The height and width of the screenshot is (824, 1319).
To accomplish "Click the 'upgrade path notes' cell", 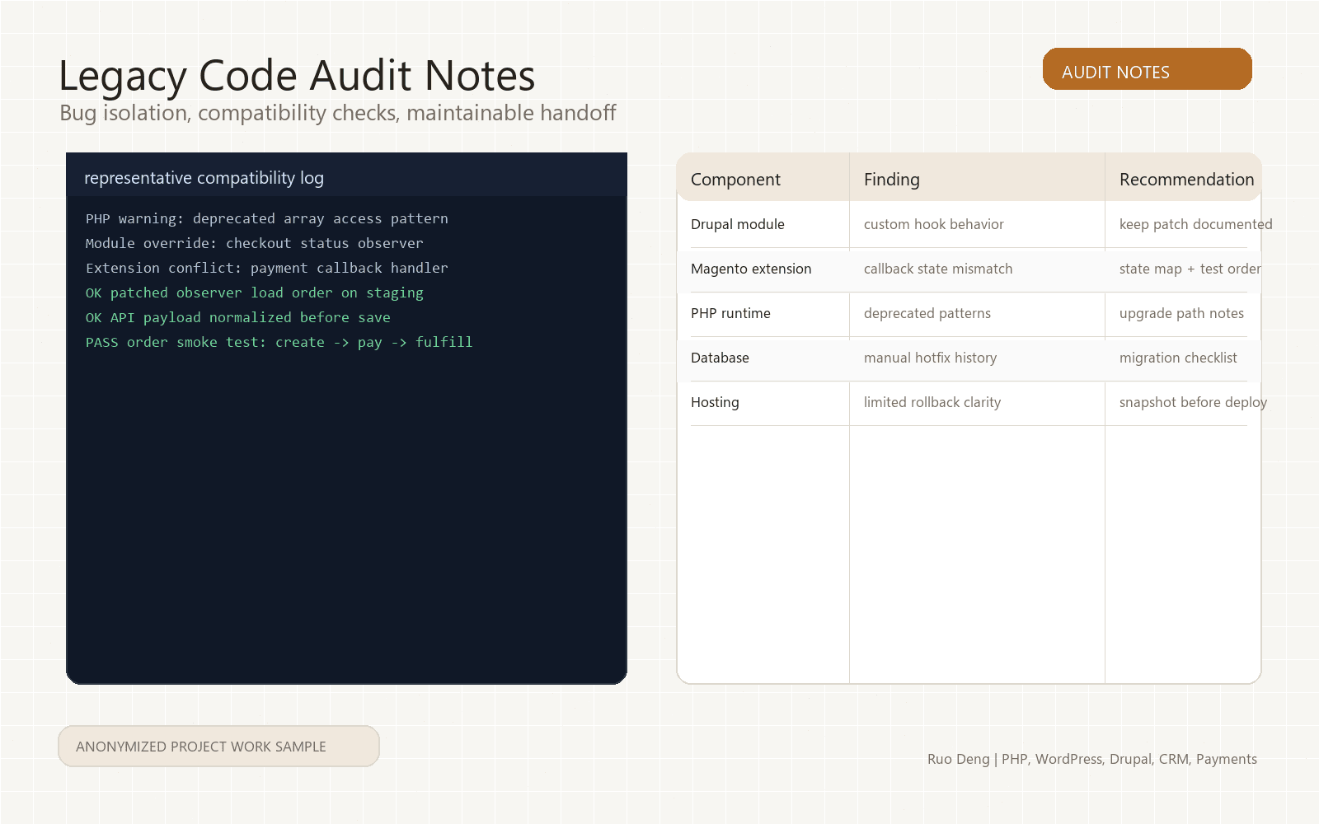I will click(1183, 313).
